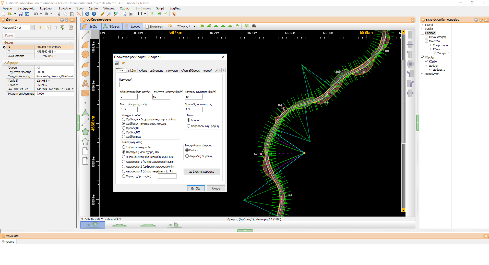Select the line drawing tool

pyautogui.click(x=85, y=35)
